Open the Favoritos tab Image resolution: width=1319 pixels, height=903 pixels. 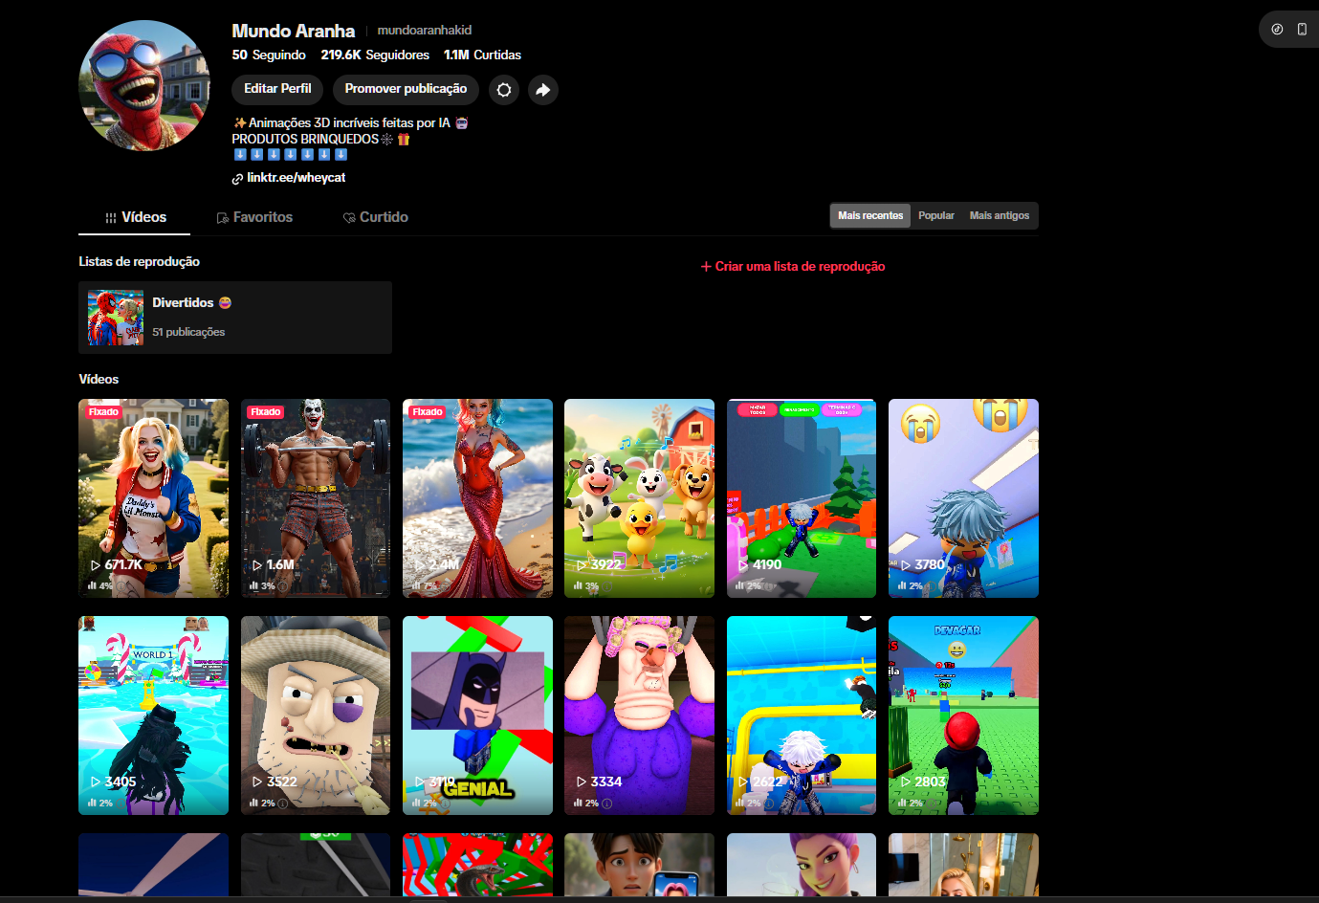tap(254, 217)
